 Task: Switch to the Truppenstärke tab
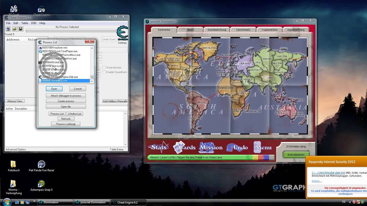tap(270, 29)
